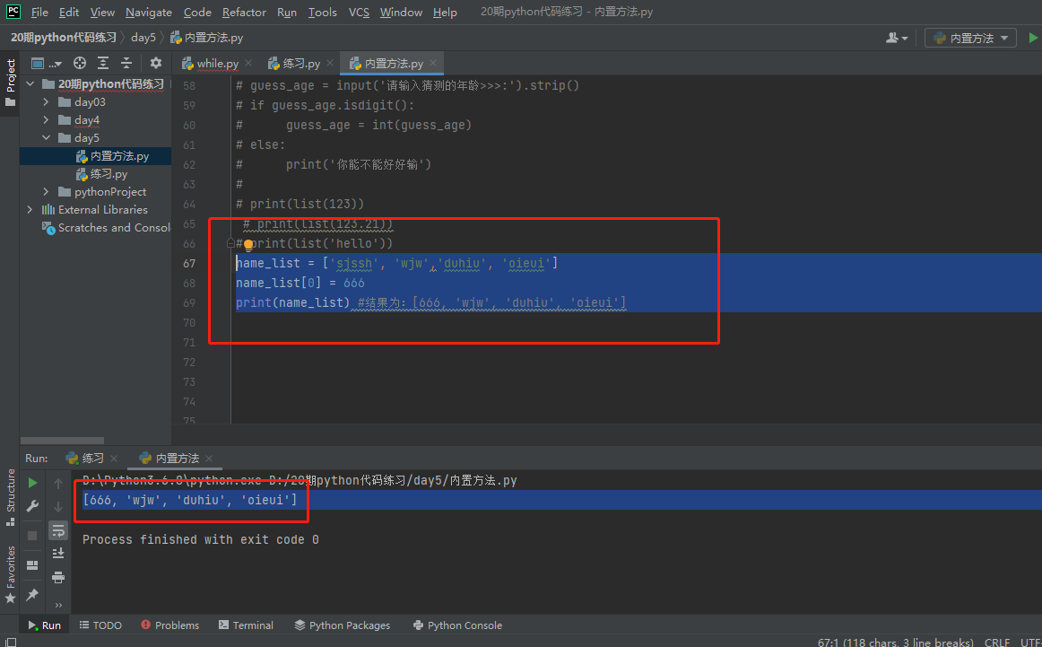Click the CRLF line separator in status bar
This screenshot has width=1042, height=647.
point(997,643)
